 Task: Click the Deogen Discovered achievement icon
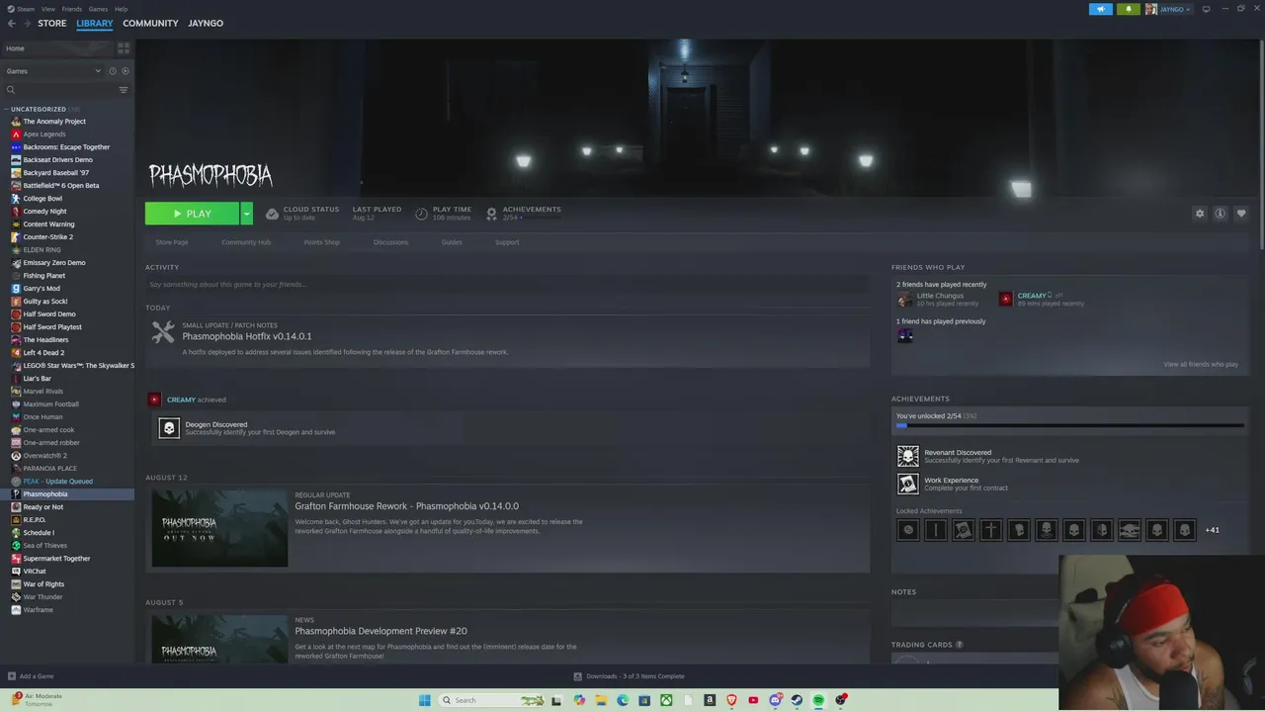click(169, 428)
